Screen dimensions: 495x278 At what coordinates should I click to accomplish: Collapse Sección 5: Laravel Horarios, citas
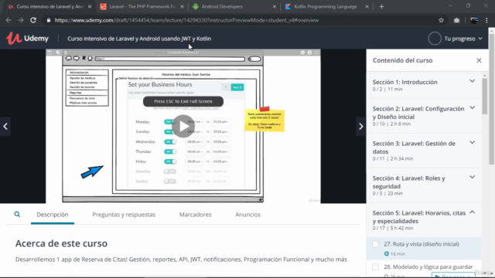coord(472,212)
